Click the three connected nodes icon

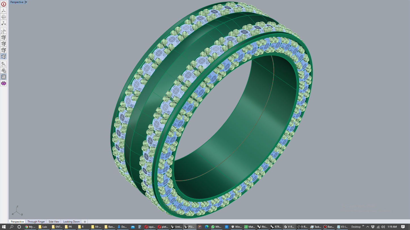(3, 23)
